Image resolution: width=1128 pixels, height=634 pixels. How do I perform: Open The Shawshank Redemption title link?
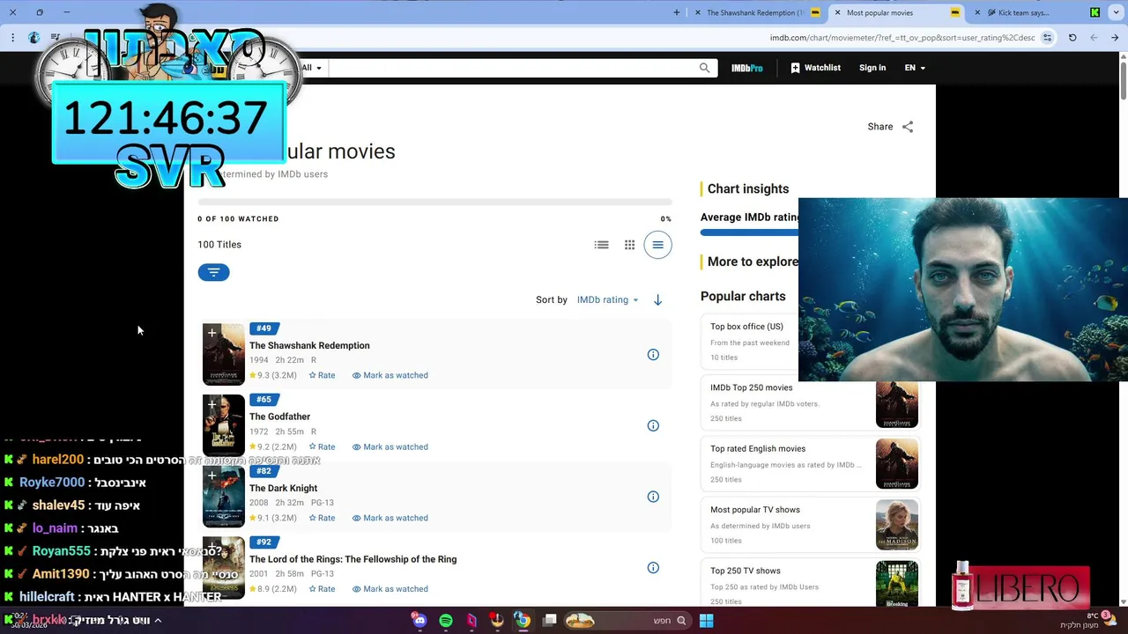tap(309, 345)
